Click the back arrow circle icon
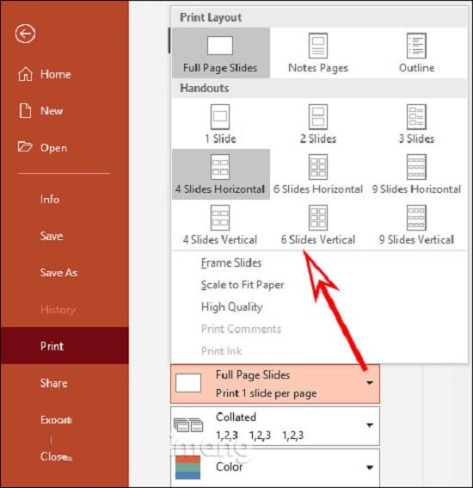The width and height of the screenshot is (473, 488). pyautogui.click(x=25, y=34)
